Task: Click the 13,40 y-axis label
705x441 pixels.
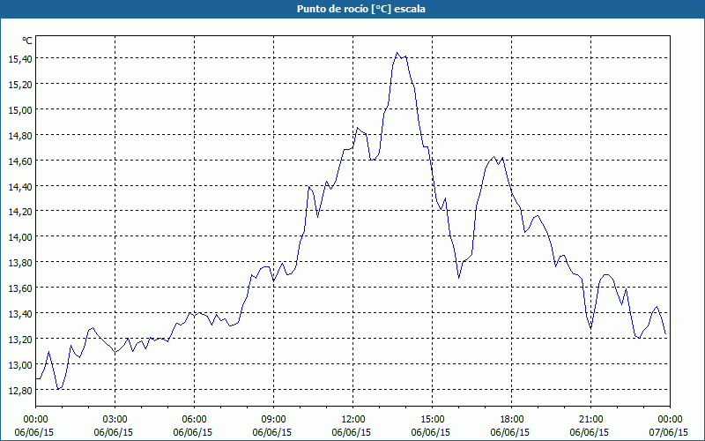Action: click(x=20, y=314)
